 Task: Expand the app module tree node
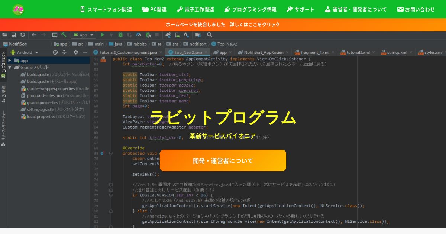9,61
